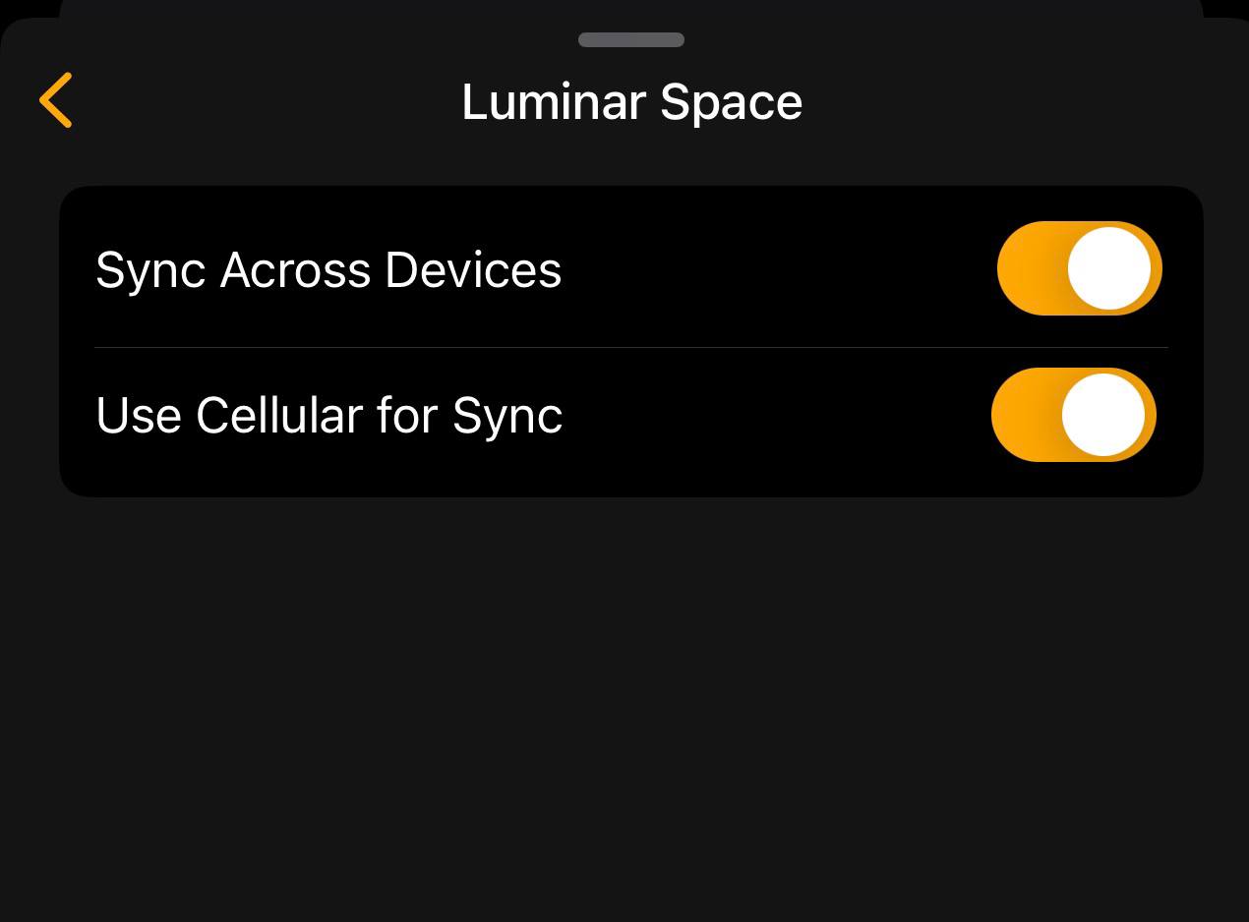This screenshot has width=1249, height=922.
Task: Click the word "Use" in the second row
Action: pyautogui.click(x=139, y=416)
